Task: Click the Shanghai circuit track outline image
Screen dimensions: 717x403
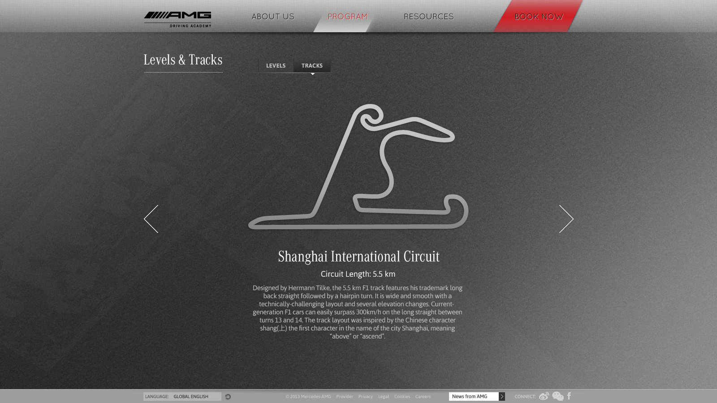Action: (358, 167)
